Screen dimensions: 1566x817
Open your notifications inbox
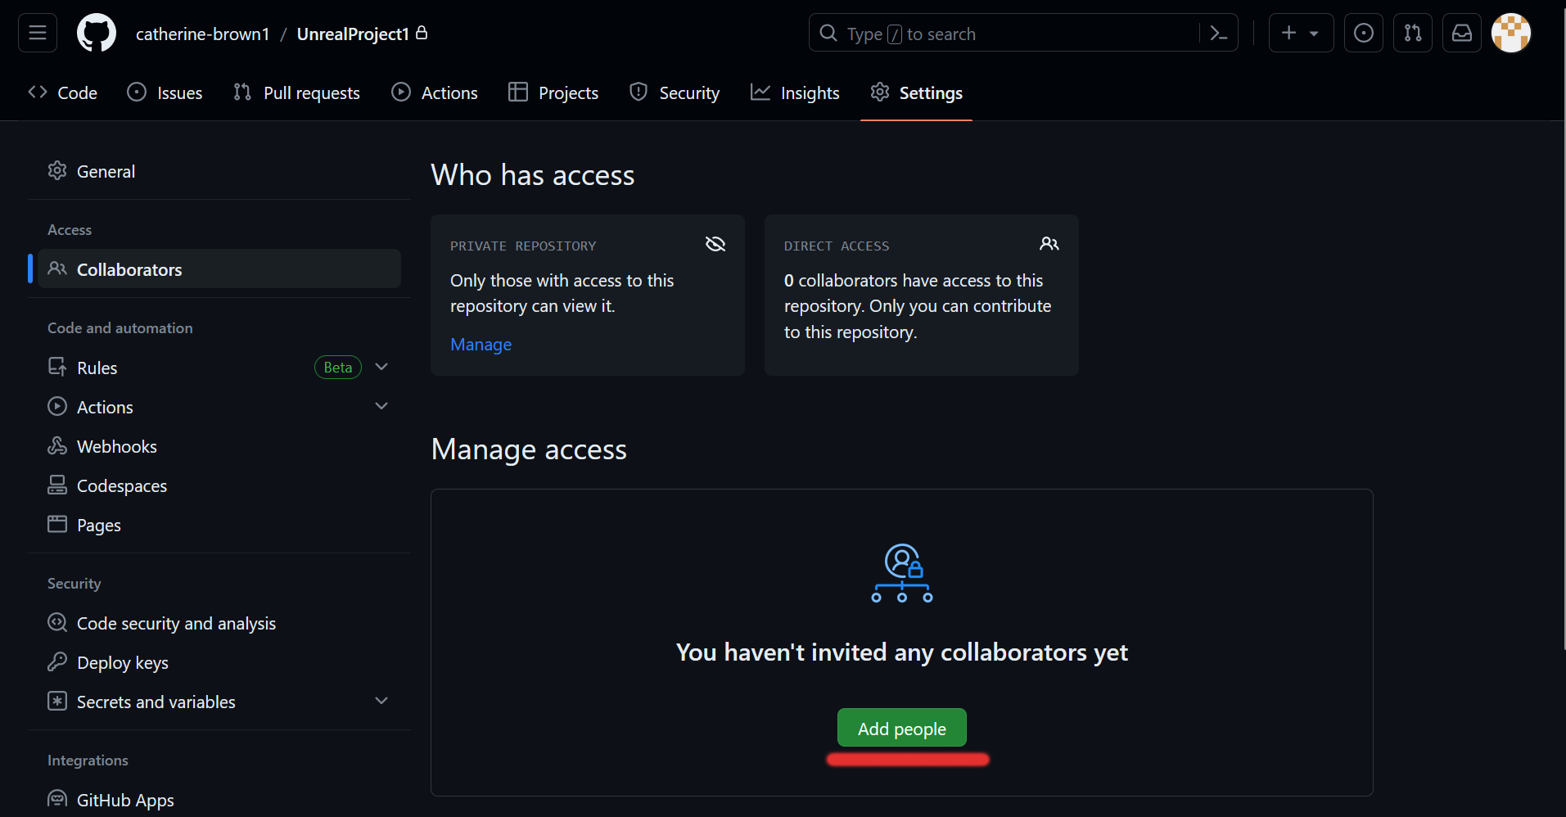tap(1462, 33)
